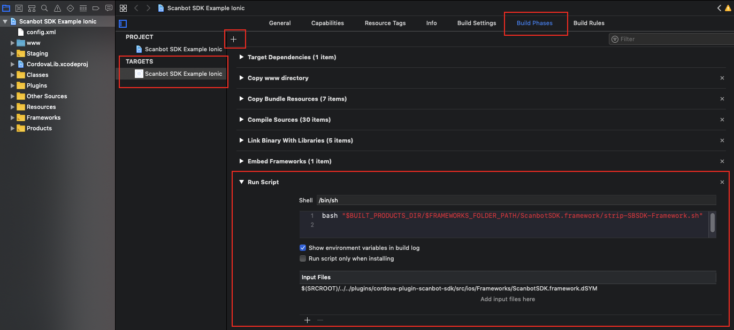734x330 pixels.
Task: Open the Find navigator magnifier icon
Action: (x=44, y=8)
